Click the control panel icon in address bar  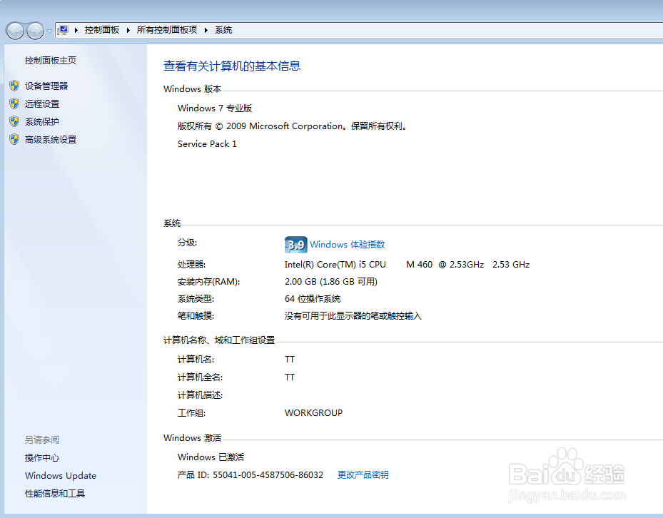pos(63,30)
